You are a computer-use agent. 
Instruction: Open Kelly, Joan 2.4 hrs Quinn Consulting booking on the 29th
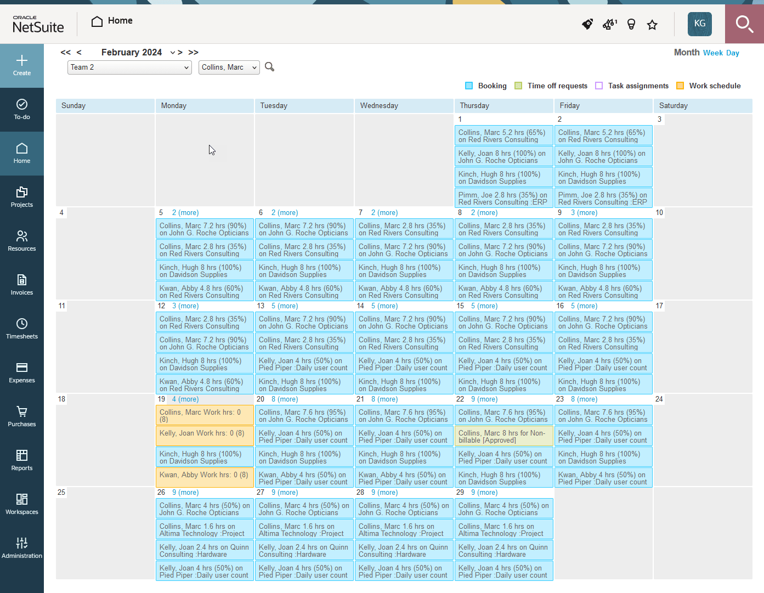(503, 551)
